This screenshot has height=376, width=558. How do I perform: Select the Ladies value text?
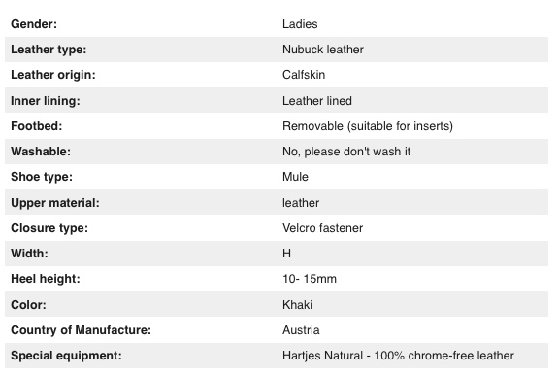(x=300, y=24)
